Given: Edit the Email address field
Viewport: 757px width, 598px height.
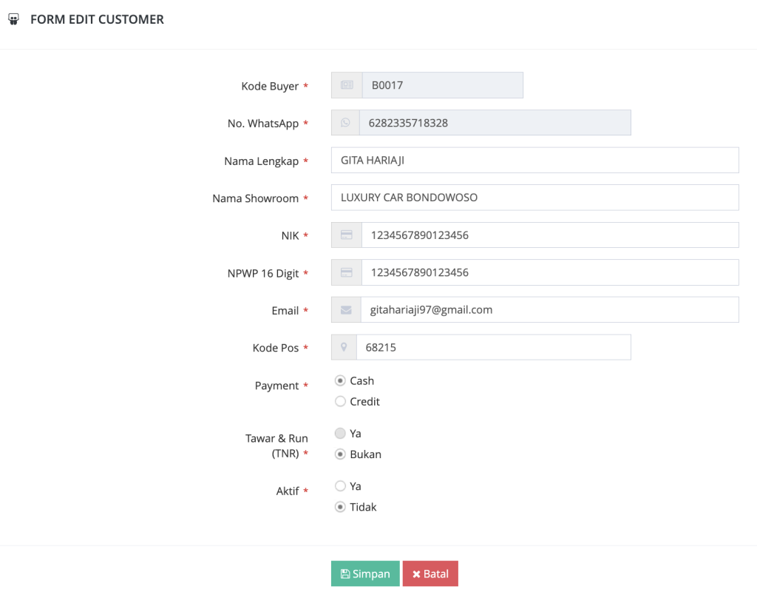Looking at the screenshot, I should pyautogui.click(x=549, y=310).
